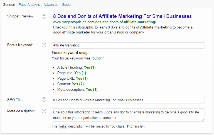Click the blue snippet preview title link
This screenshot has width=214, height=135.
click(122, 16)
